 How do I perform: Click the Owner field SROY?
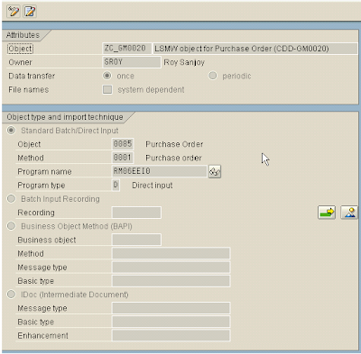click(x=132, y=62)
